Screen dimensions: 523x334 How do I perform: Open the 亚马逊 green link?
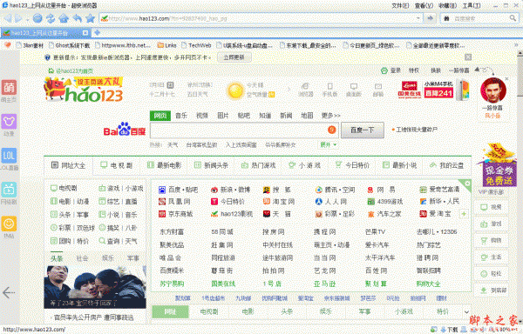tap(324, 284)
